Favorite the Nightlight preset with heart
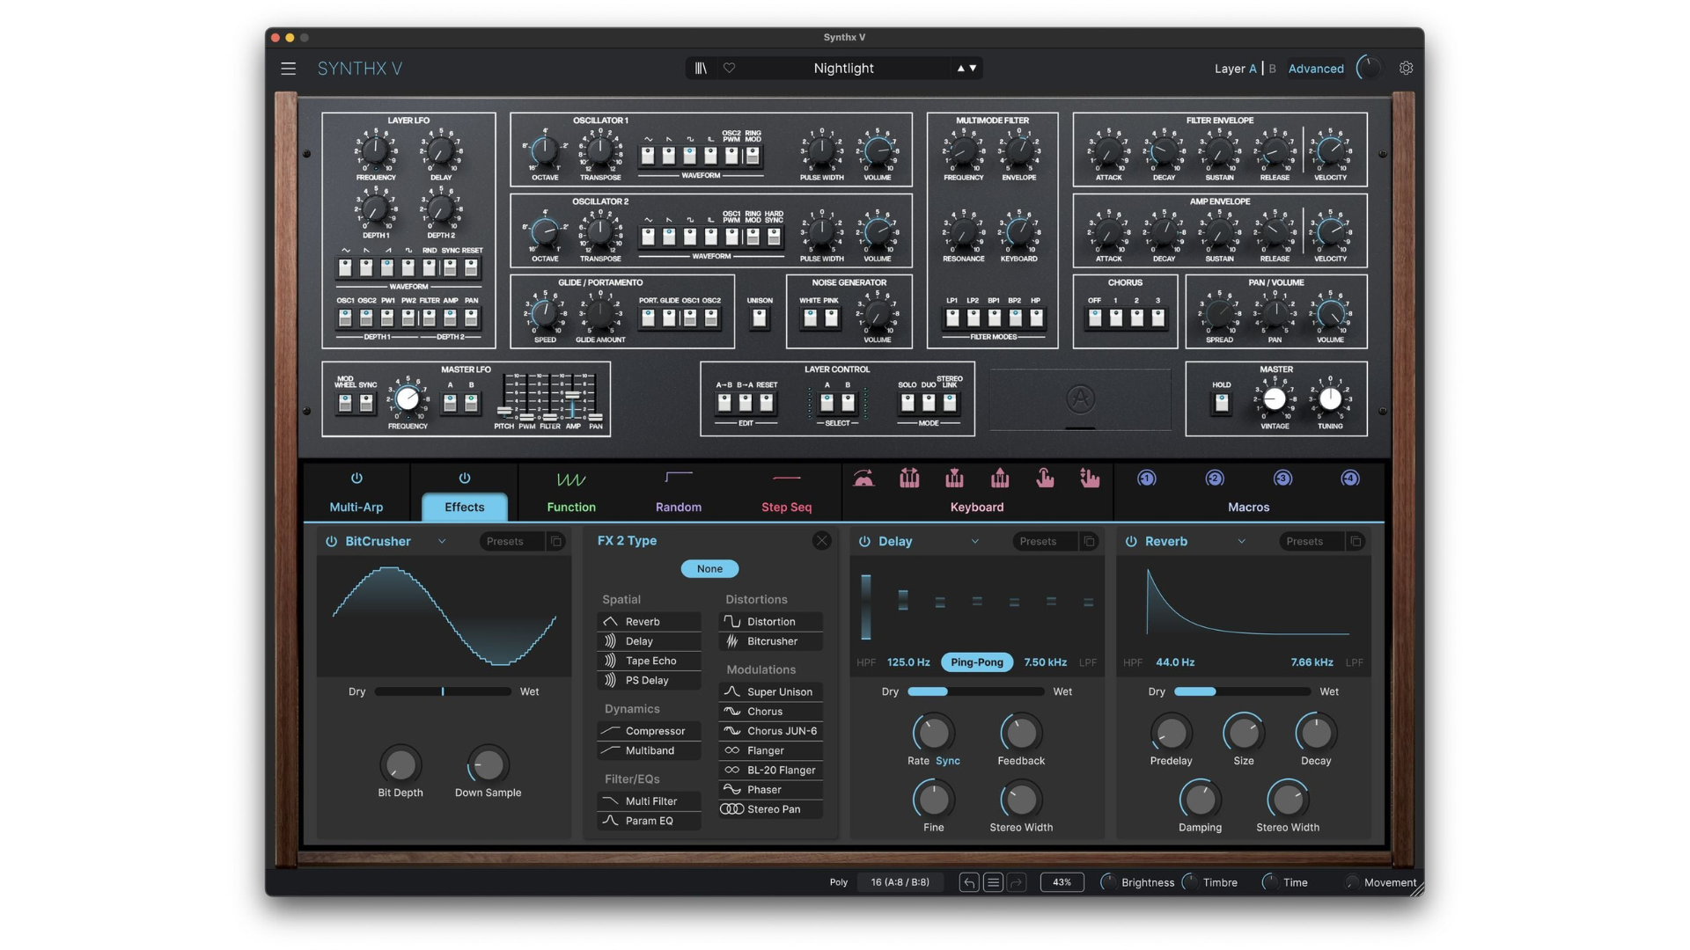1690x950 pixels. pos(729,68)
